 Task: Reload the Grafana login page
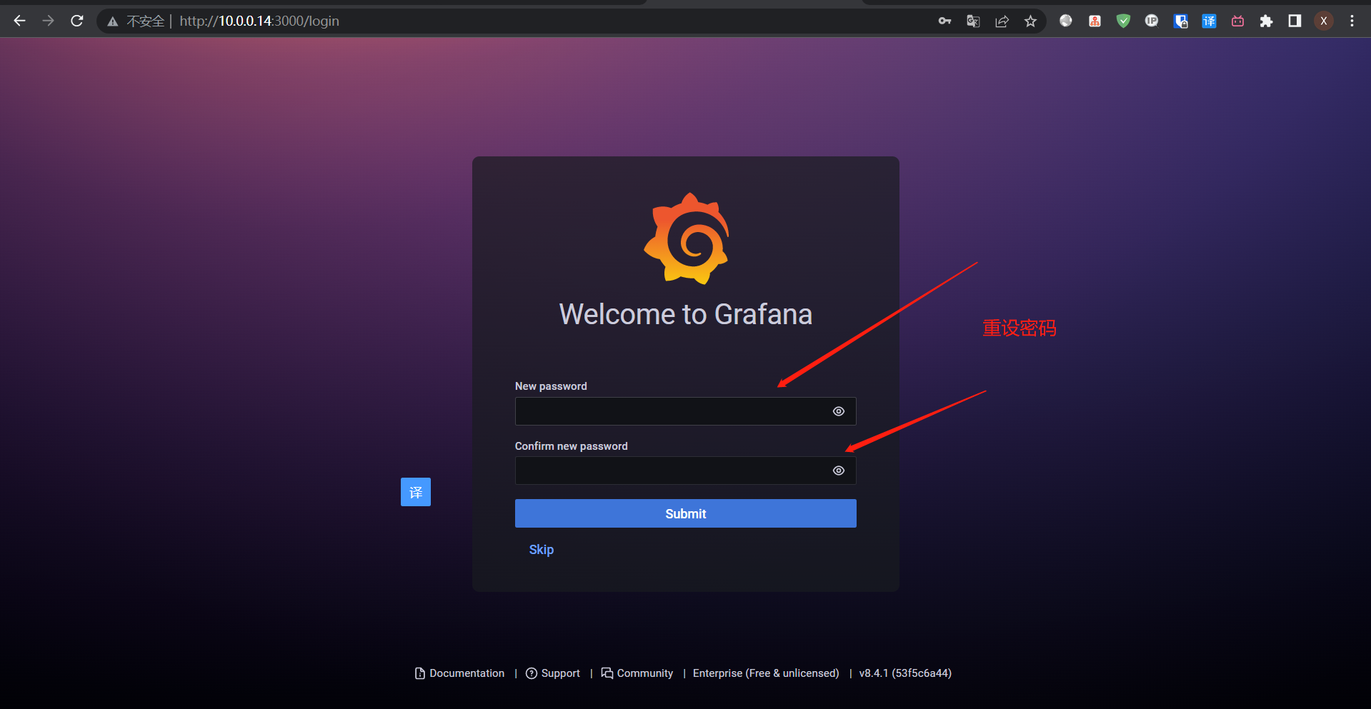point(77,21)
